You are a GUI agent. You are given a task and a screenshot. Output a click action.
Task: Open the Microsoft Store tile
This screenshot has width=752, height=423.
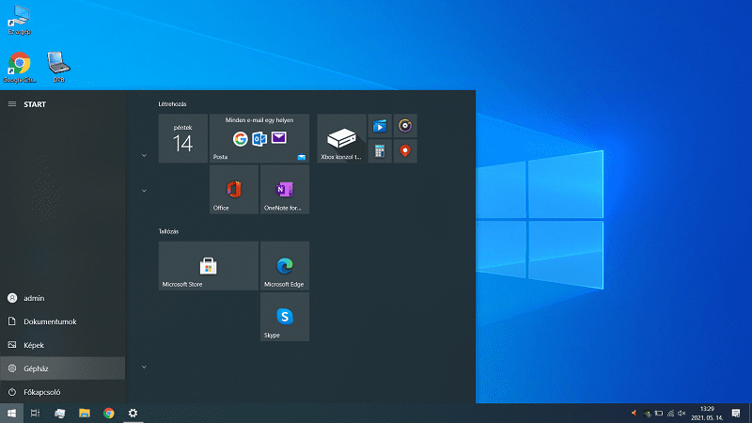(208, 266)
